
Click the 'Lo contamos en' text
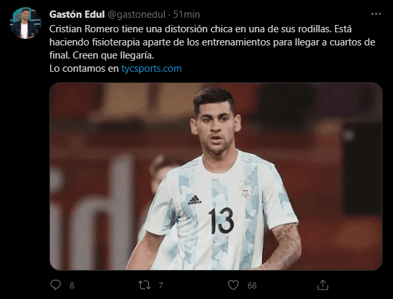[x=84, y=68]
